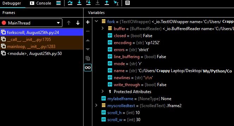Toggle the show watches glasses icon
Image resolution: width=234 pixels, height=126 pixels.
88,68
